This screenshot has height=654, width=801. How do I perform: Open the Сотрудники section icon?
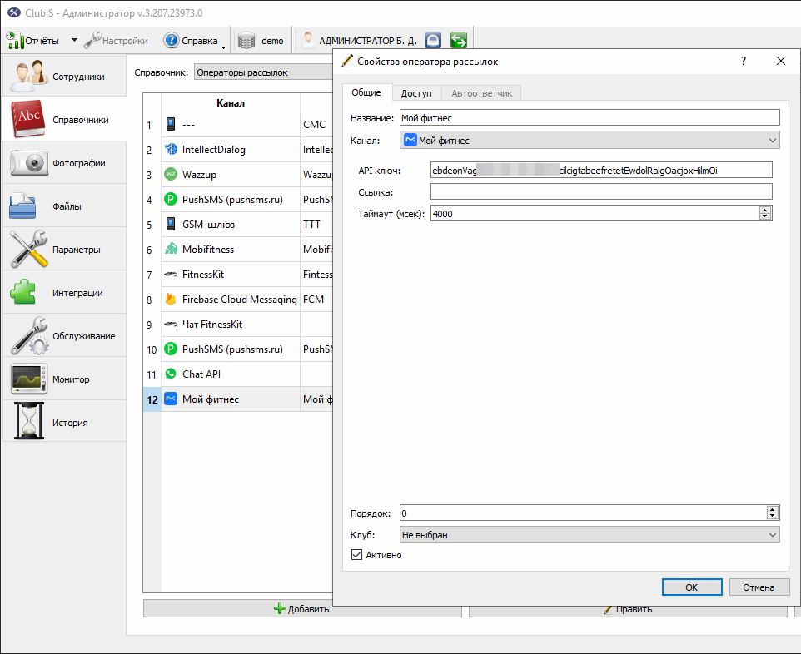pos(29,76)
